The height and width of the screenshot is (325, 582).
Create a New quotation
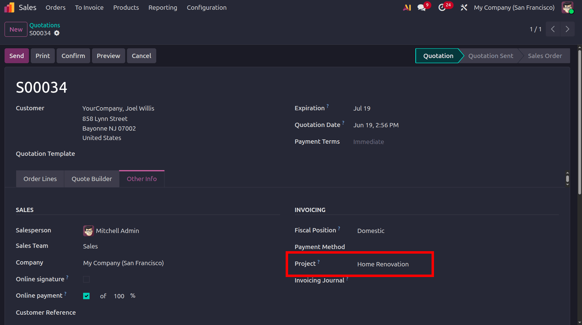16,29
